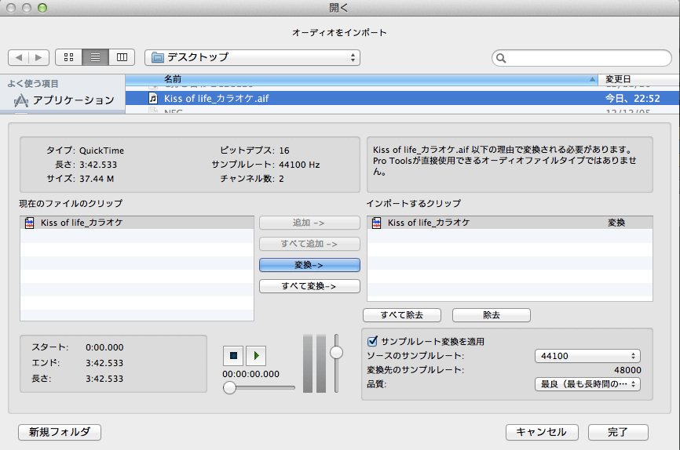Click the 除去 button
This screenshot has height=450, width=680.
[492, 315]
